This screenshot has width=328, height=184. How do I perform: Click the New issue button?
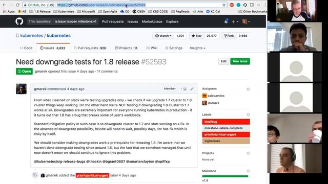click(240, 61)
